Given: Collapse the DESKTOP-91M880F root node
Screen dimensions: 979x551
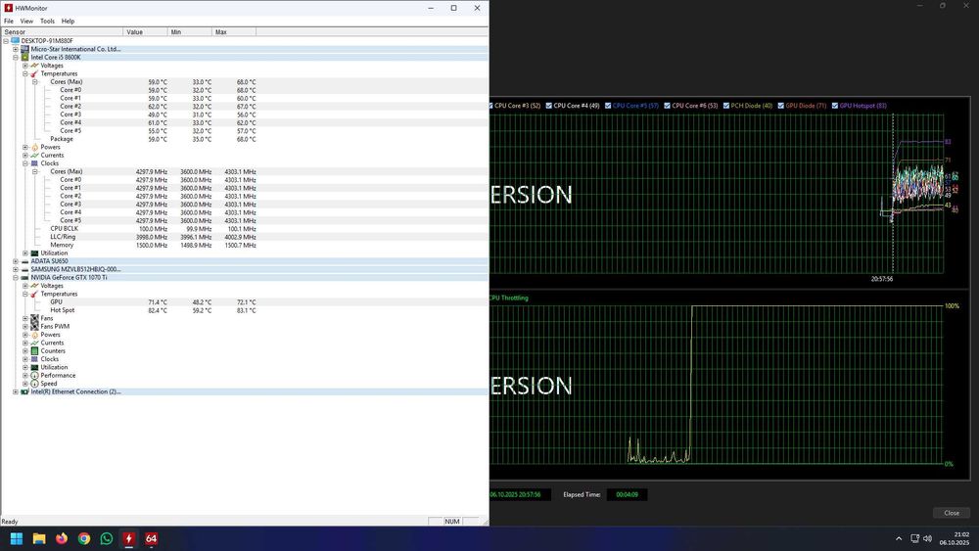Looking at the screenshot, I should (x=6, y=40).
